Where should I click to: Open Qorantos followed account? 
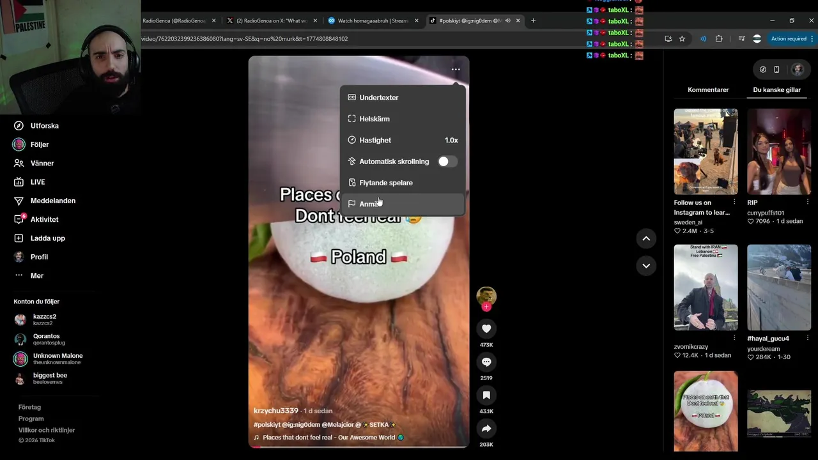[40, 339]
